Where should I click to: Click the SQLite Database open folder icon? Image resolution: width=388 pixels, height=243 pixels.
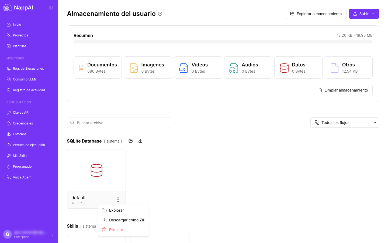point(131,141)
